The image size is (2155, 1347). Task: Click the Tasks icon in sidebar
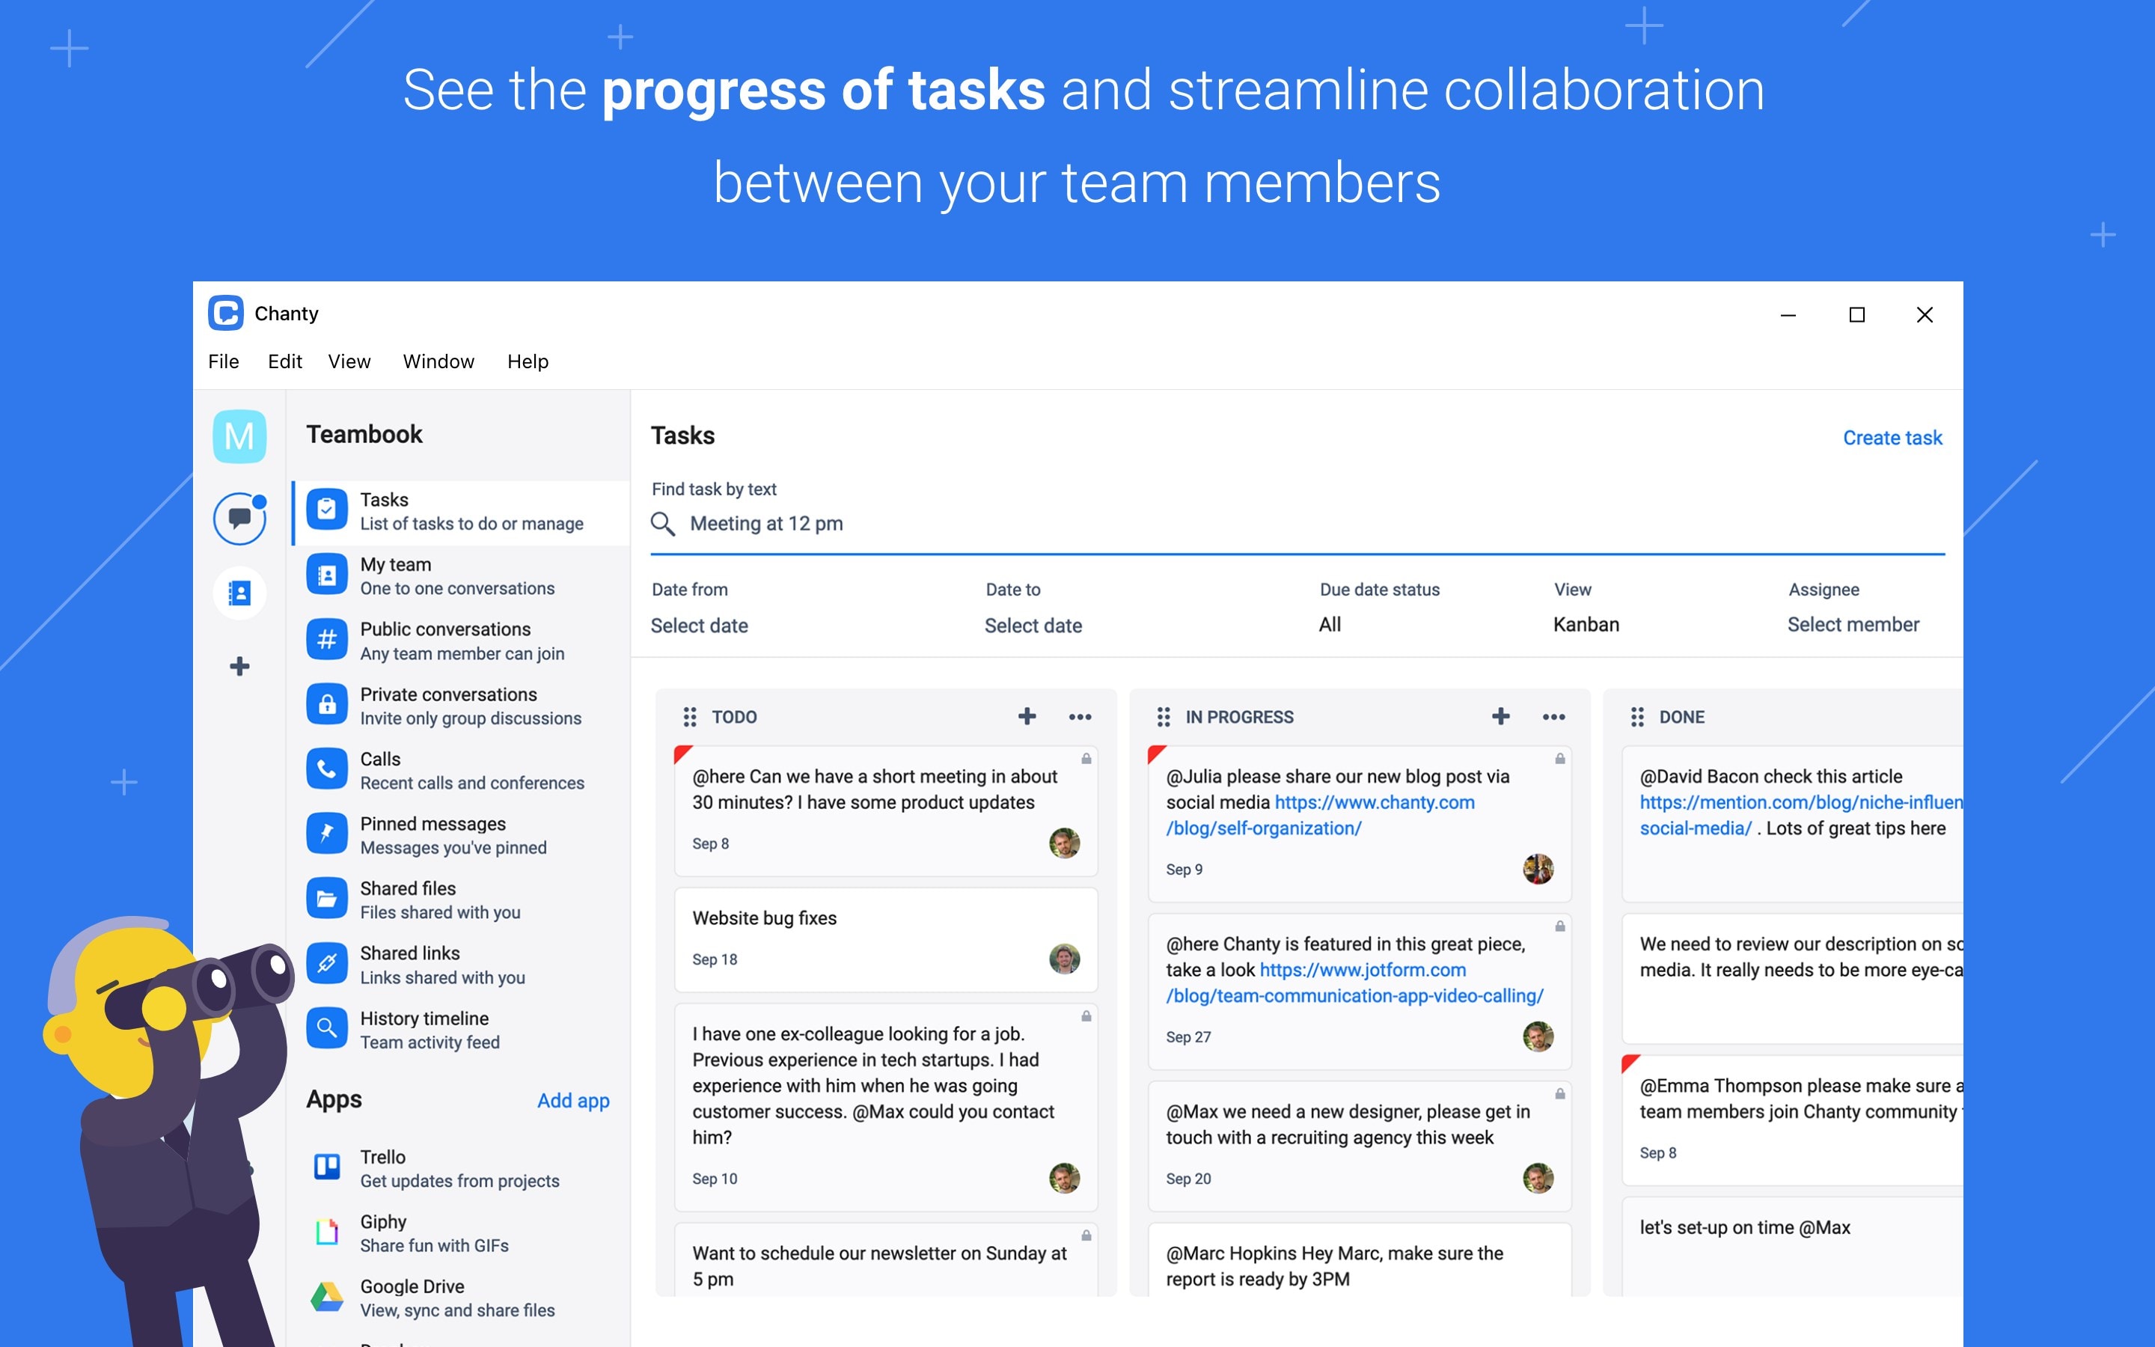[325, 510]
